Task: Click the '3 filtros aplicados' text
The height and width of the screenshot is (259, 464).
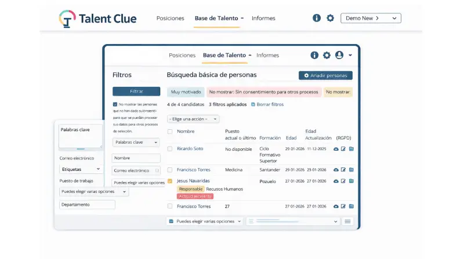Action: (227, 104)
